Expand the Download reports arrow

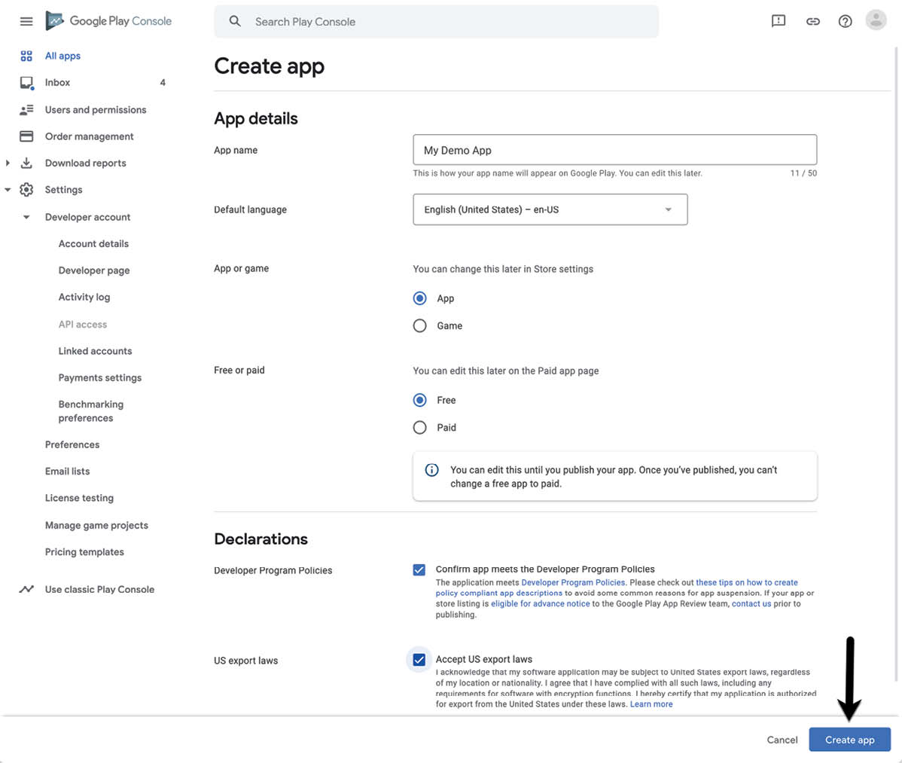[8, 163]
